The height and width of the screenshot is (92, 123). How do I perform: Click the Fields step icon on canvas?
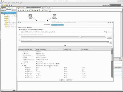pos(30,16)
